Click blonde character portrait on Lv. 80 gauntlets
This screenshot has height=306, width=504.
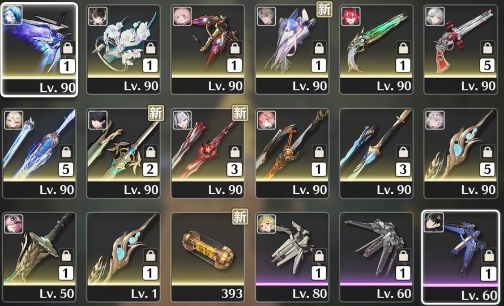[x=266, y=224]
